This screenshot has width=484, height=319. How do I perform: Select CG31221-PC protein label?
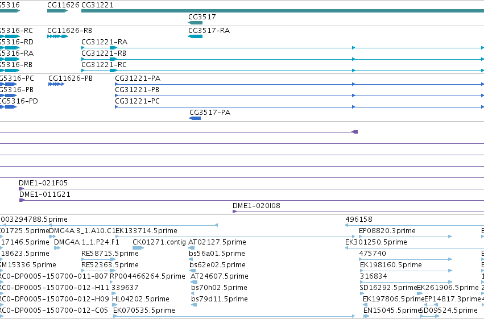[138, 101]
